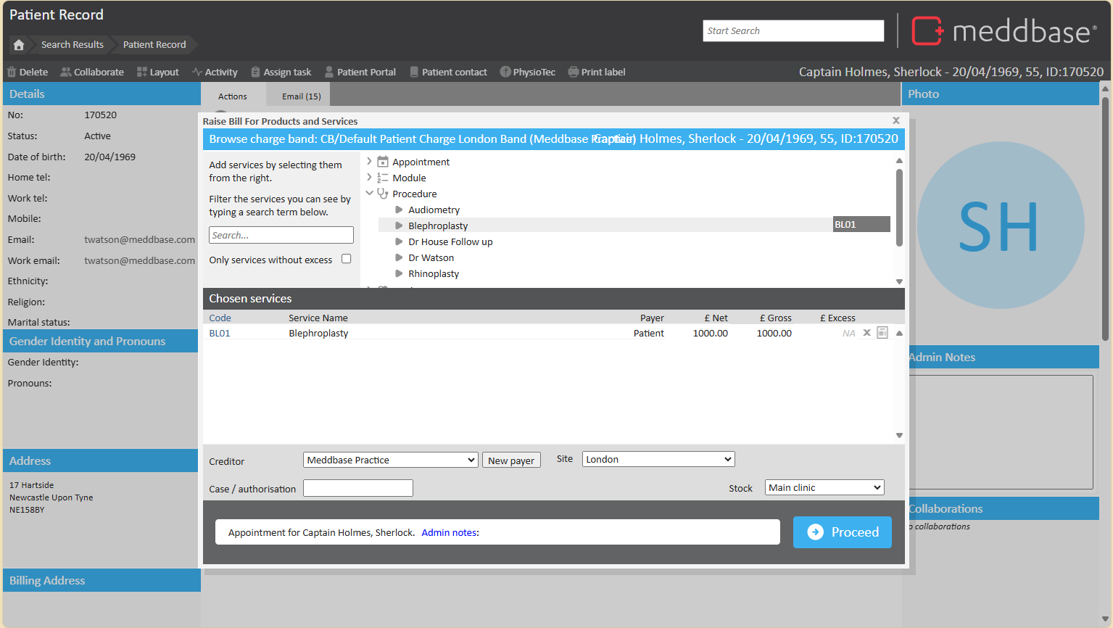Click the Delete trash icon
The width and height of the screenshot is (1113, 628).
pos(12,73)
